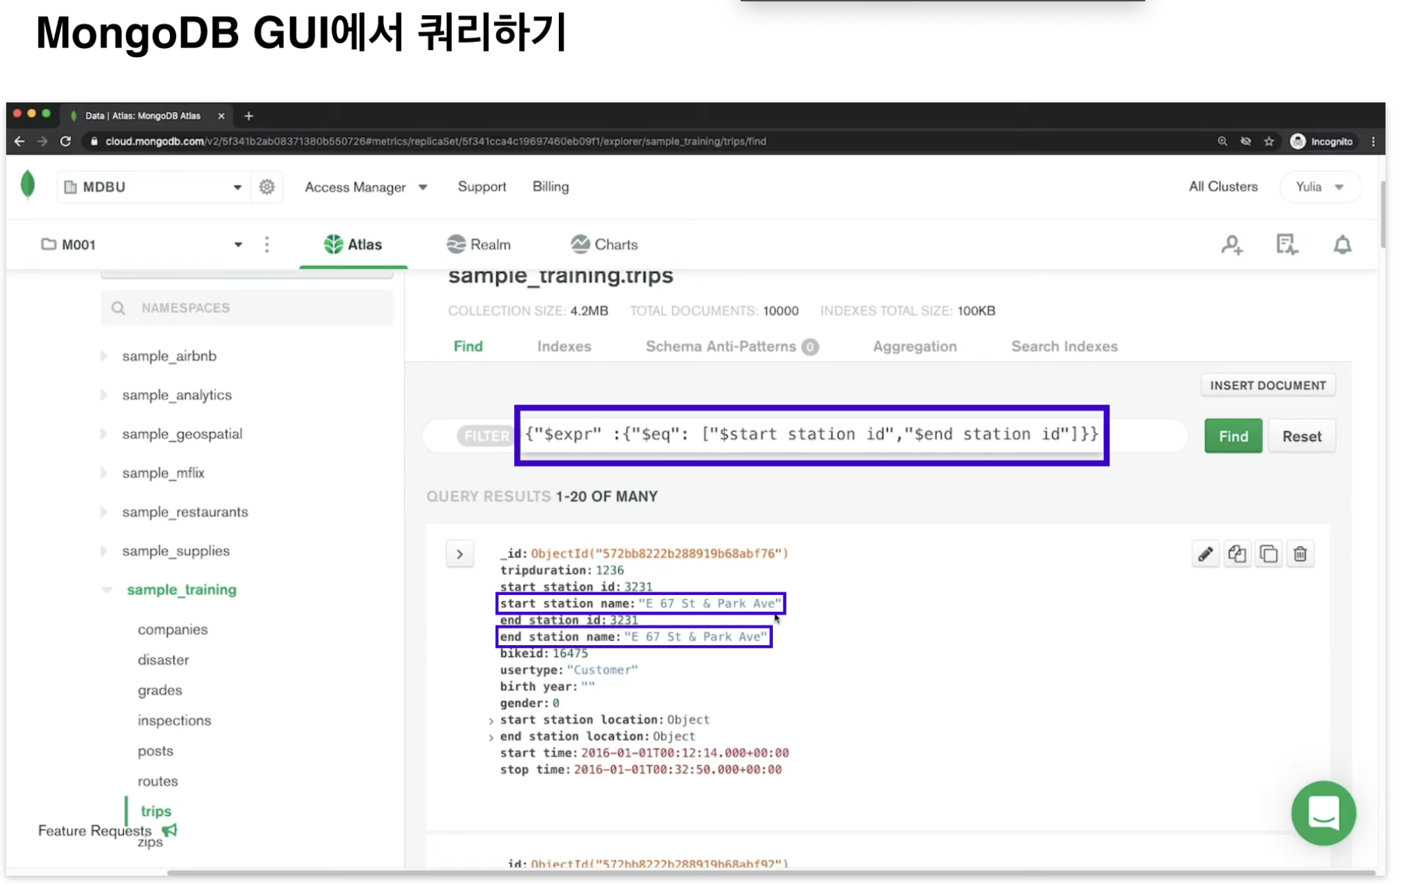Switch to the Realm tab
The image size is (1402, 886).
tap(478, 245)
